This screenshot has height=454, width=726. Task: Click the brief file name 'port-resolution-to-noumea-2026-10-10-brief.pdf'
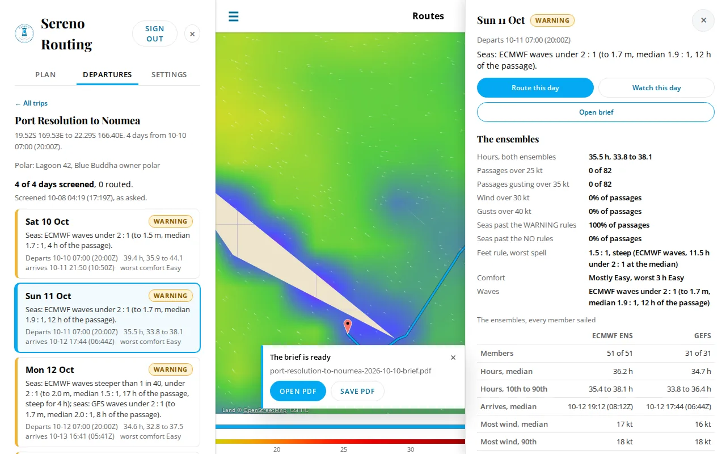coord(351,371)
